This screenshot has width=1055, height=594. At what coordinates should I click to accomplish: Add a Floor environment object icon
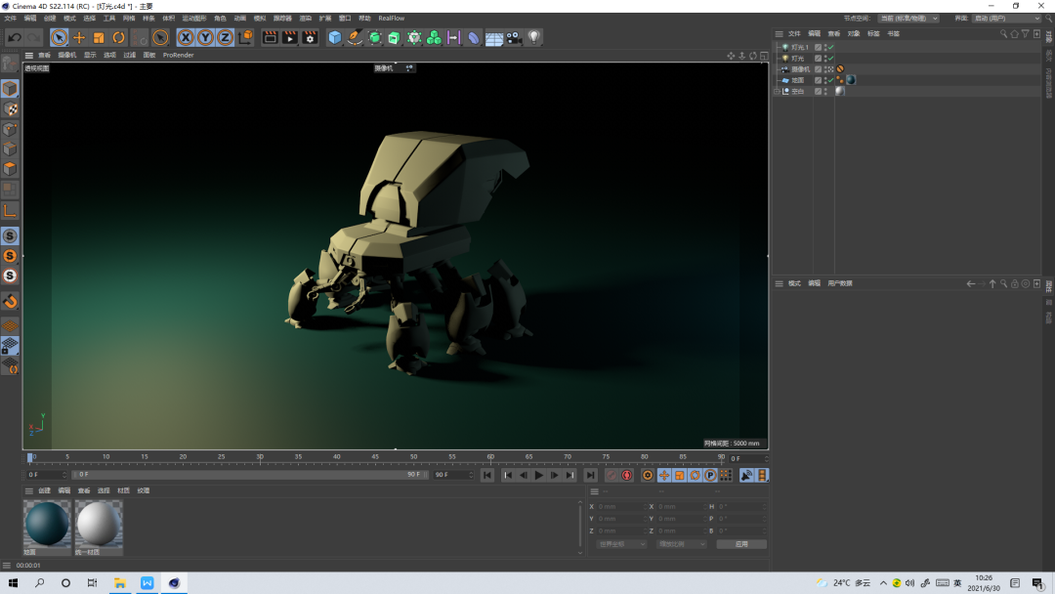pyautogui.click(x=494, y=38)
